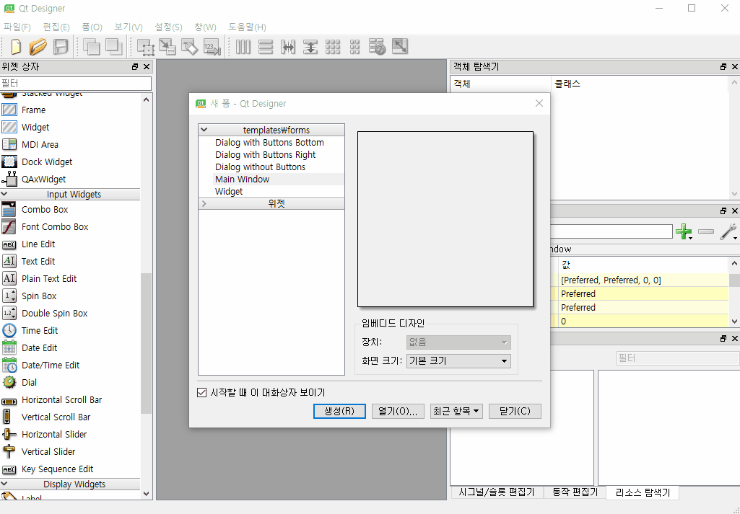The width and height of the screenshot is (740, 514).
Task: Select Dialog without Buttons template
Action: [260, 167]
